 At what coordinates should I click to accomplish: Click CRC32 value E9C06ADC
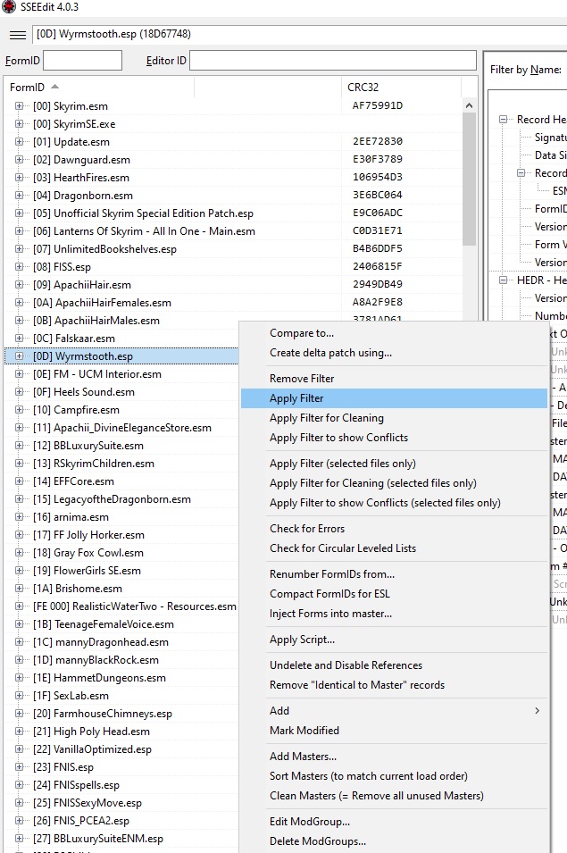(x=378, y=213)
